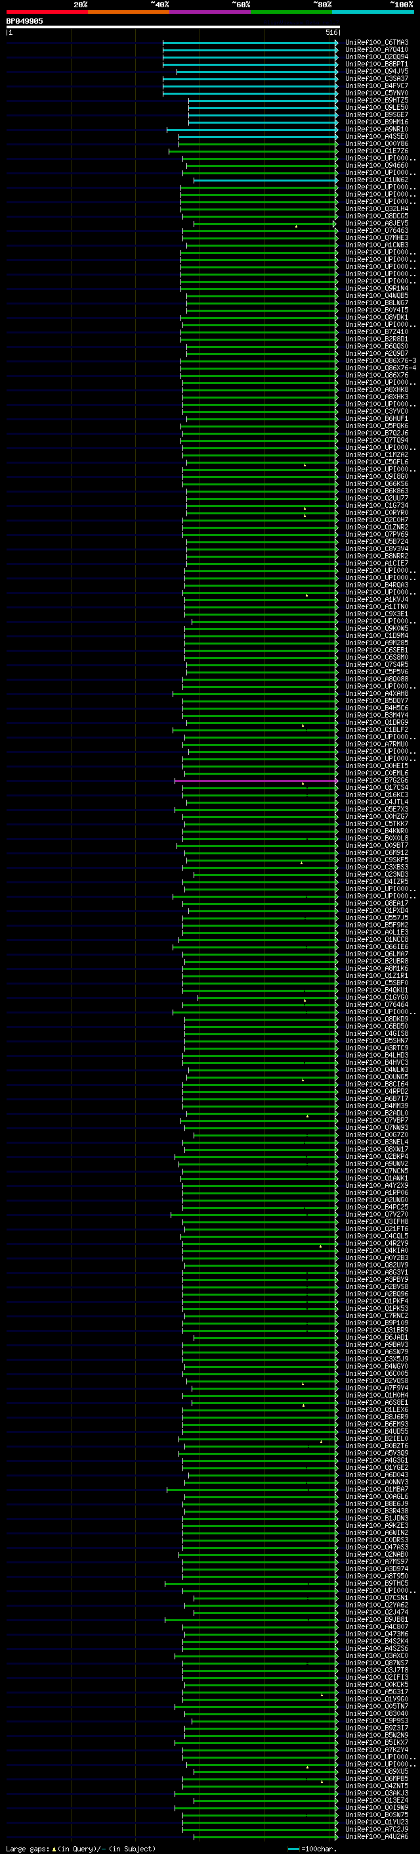
Task: Select the UniRef100_Q23ND3 label
Action: pos(377,875)
